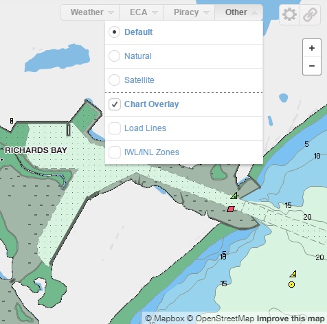Viewport: 327px width, 324px height.
Task: Expand the Weather dropdown
Action: point(90,12)
